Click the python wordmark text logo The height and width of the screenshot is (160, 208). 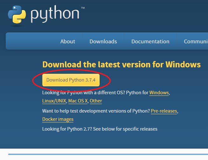55,14
